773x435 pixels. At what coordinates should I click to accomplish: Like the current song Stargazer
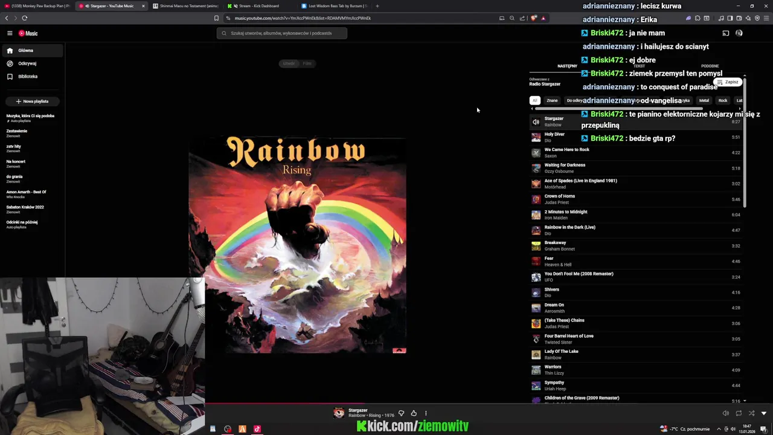click(414, 413)
